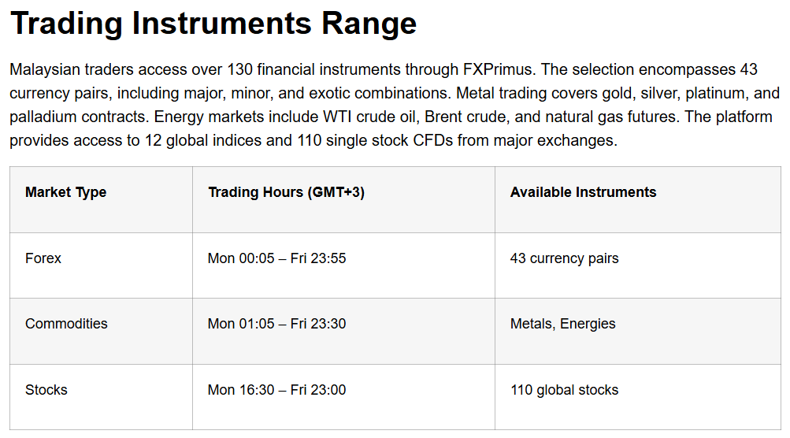790x438 pixels.
Task: Select the Commodities market type cell
Action: coord(66,324)
